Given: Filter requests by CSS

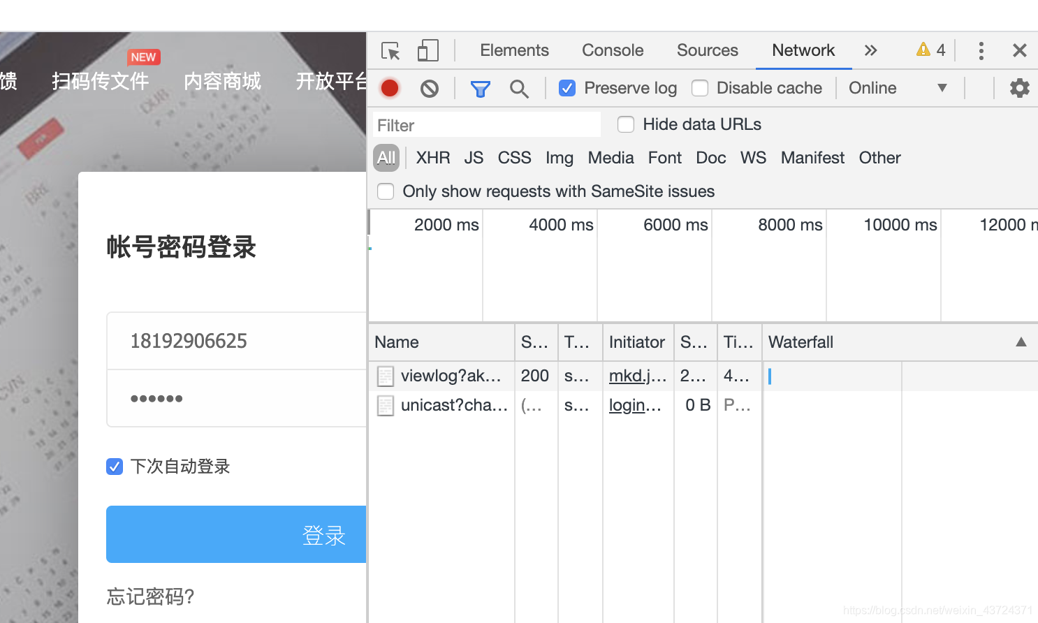Looking at the screenshot, I should [514, 158].
